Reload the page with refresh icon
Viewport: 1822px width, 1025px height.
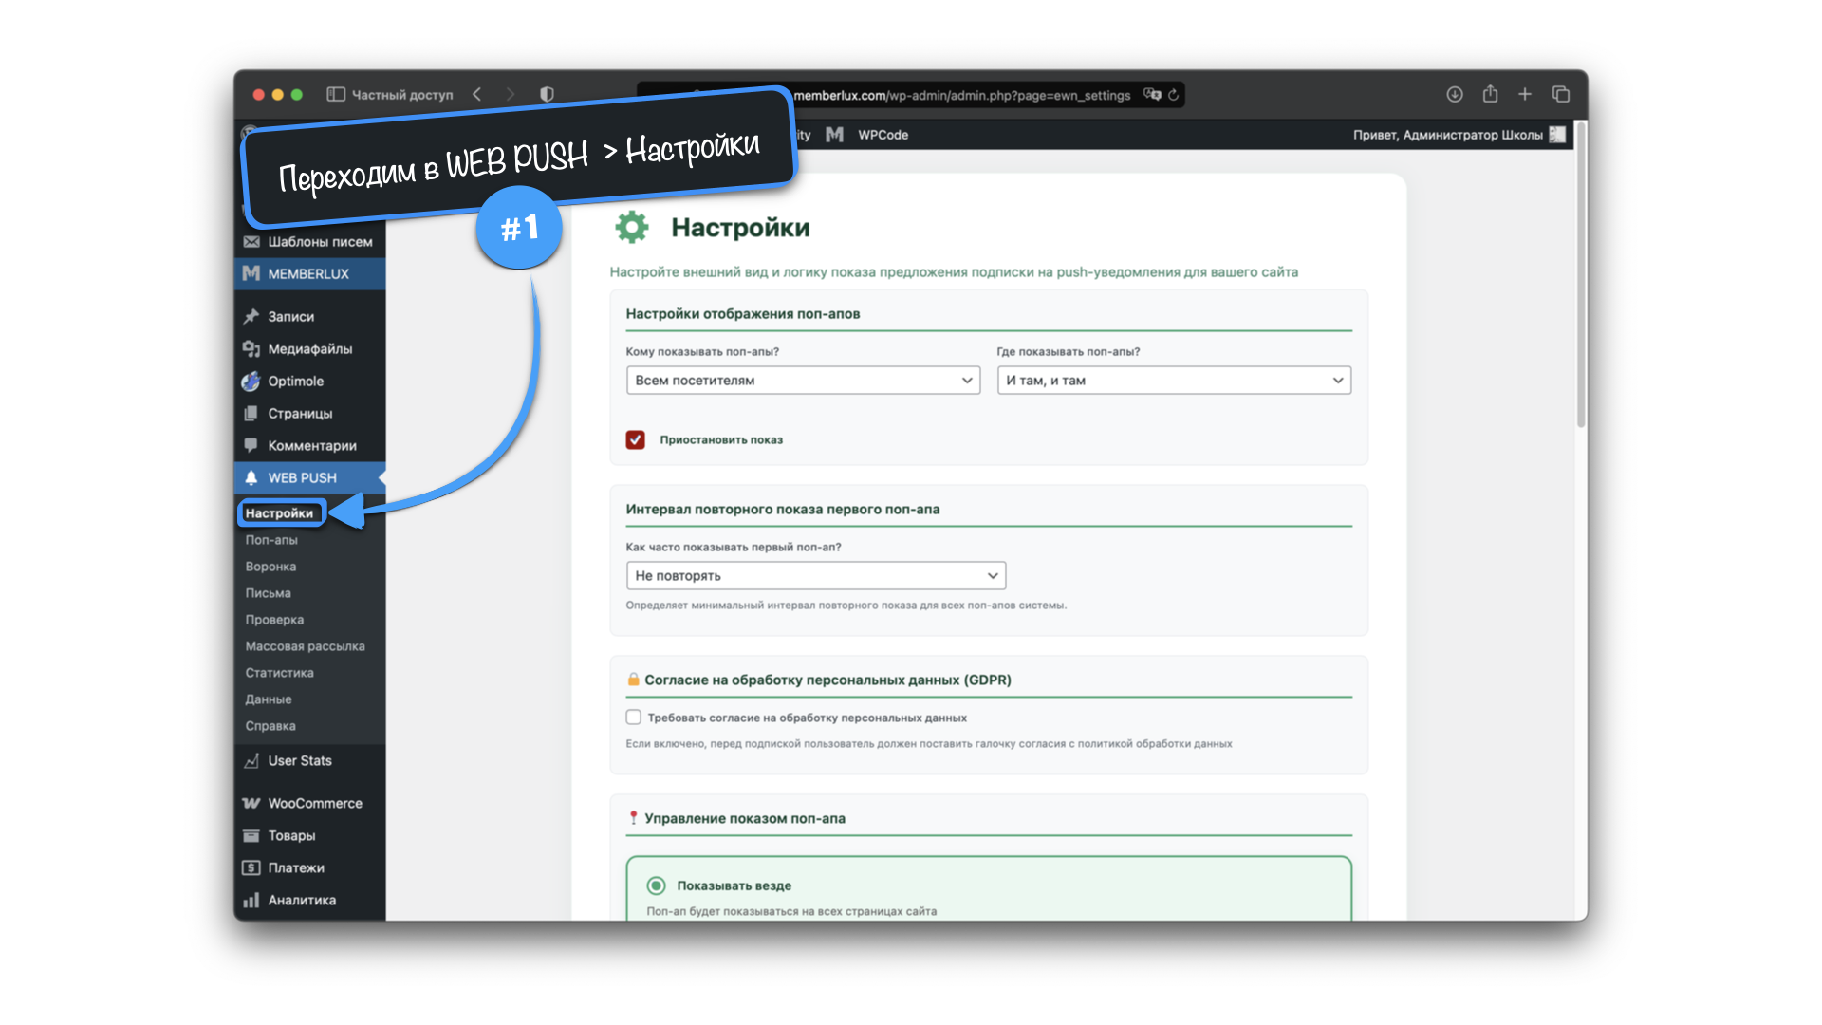click(x=1174, y=95)
